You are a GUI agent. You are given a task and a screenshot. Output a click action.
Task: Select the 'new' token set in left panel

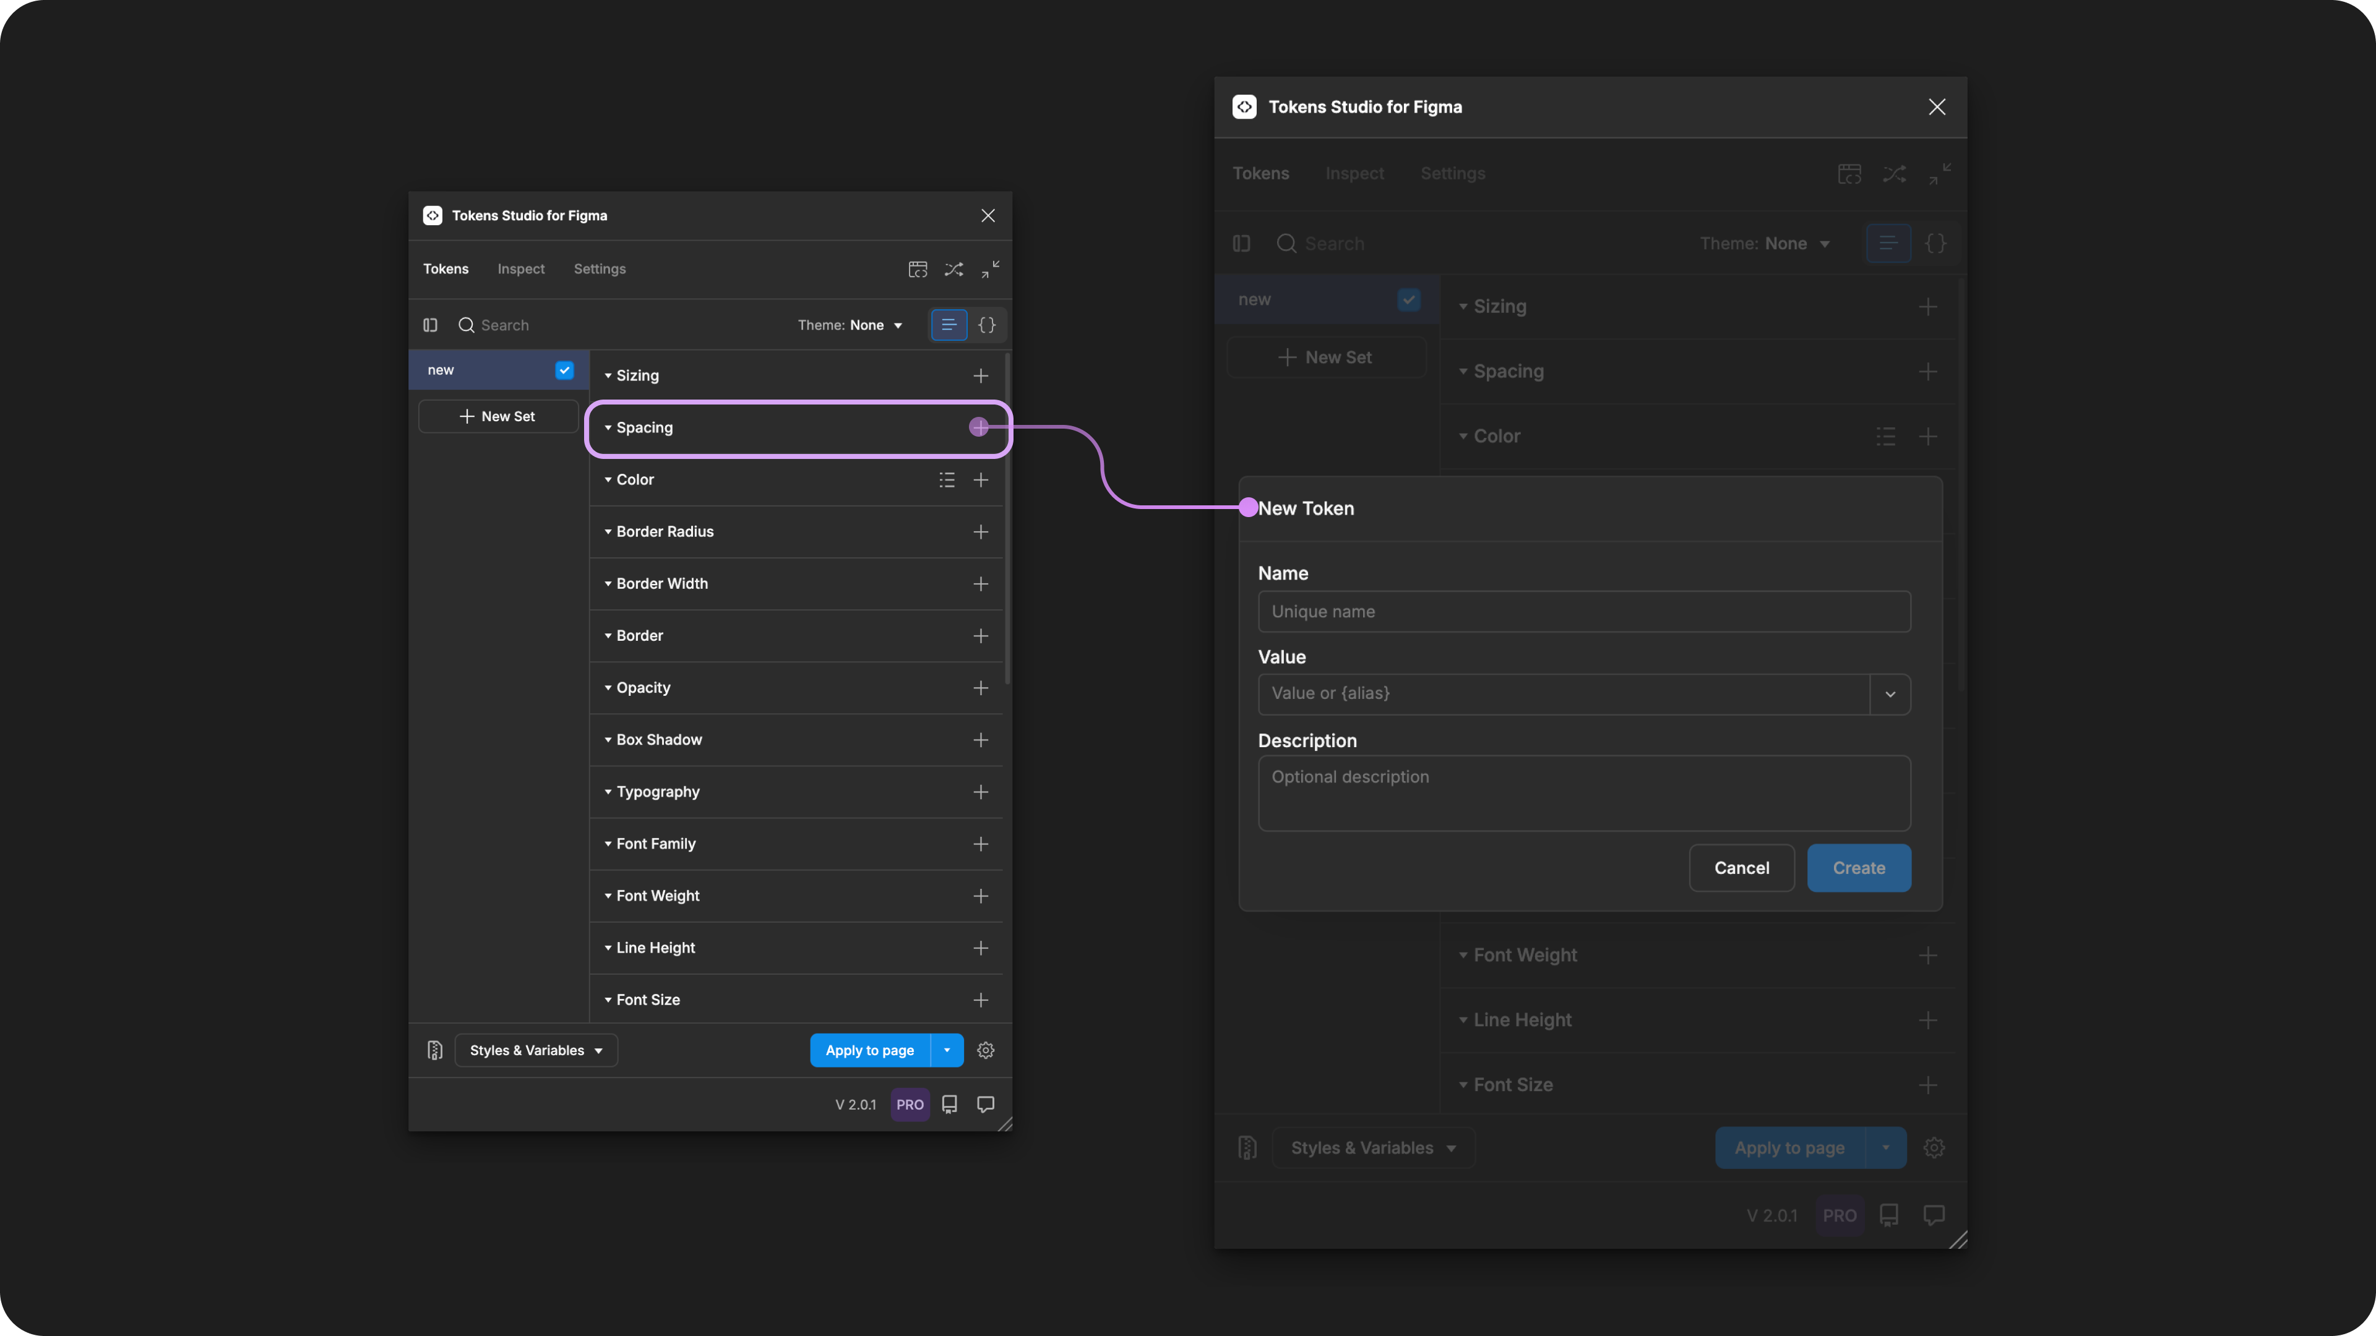click(498, 370)
